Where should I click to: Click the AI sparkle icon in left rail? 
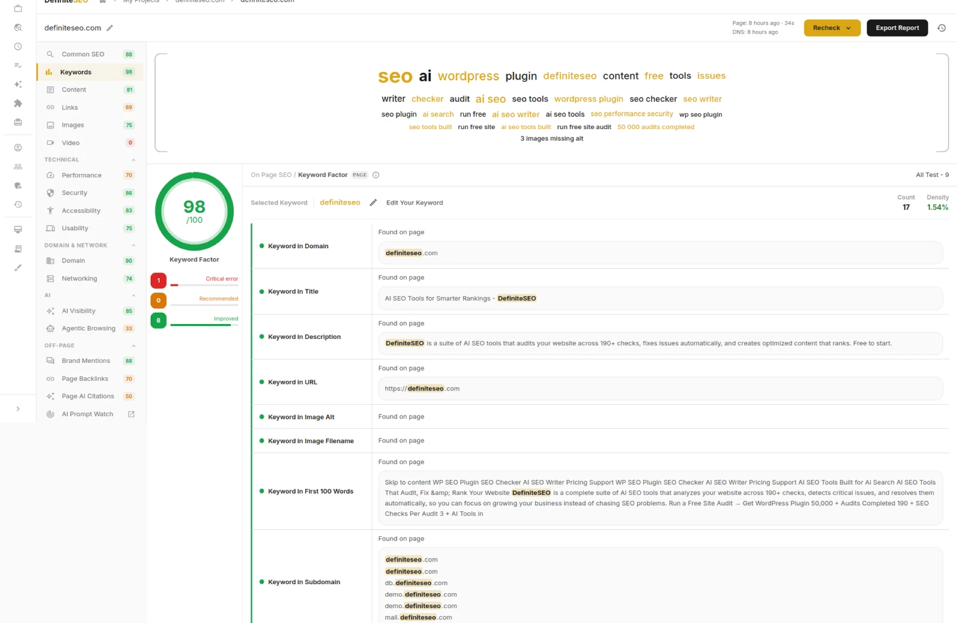(18, 84)
